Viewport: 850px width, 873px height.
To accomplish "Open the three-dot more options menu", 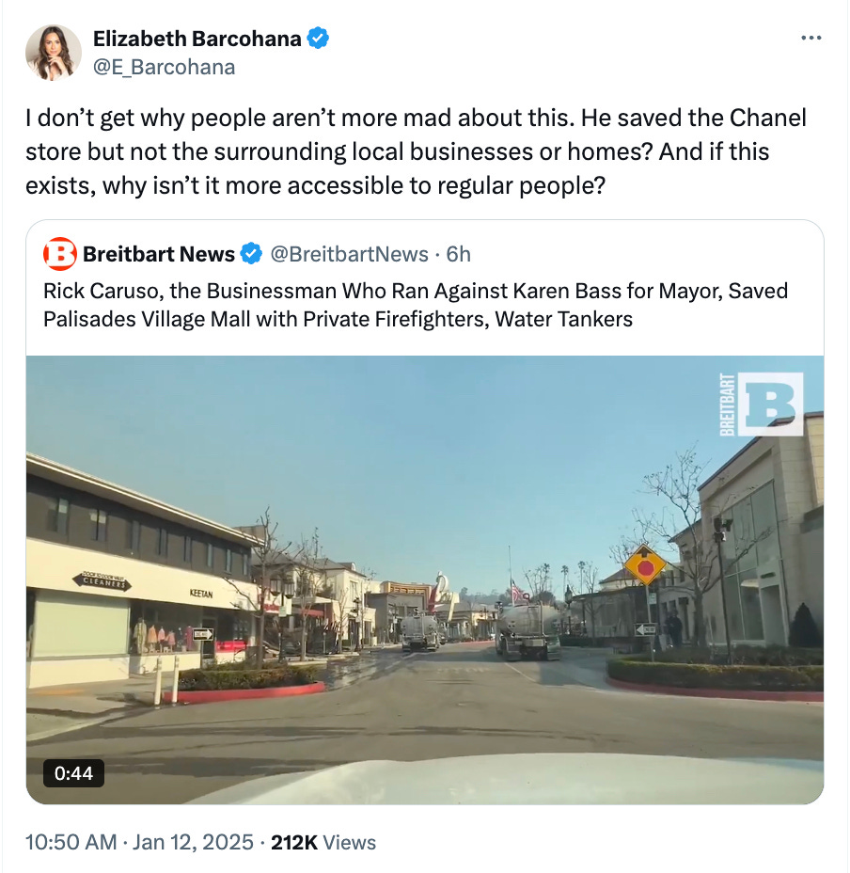I will point(811,38).
